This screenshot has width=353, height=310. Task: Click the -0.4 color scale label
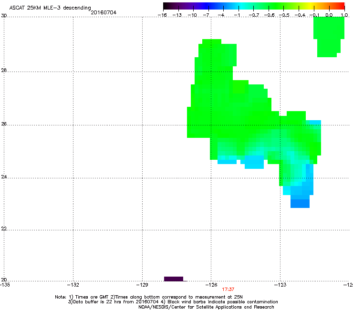point(300,15)
